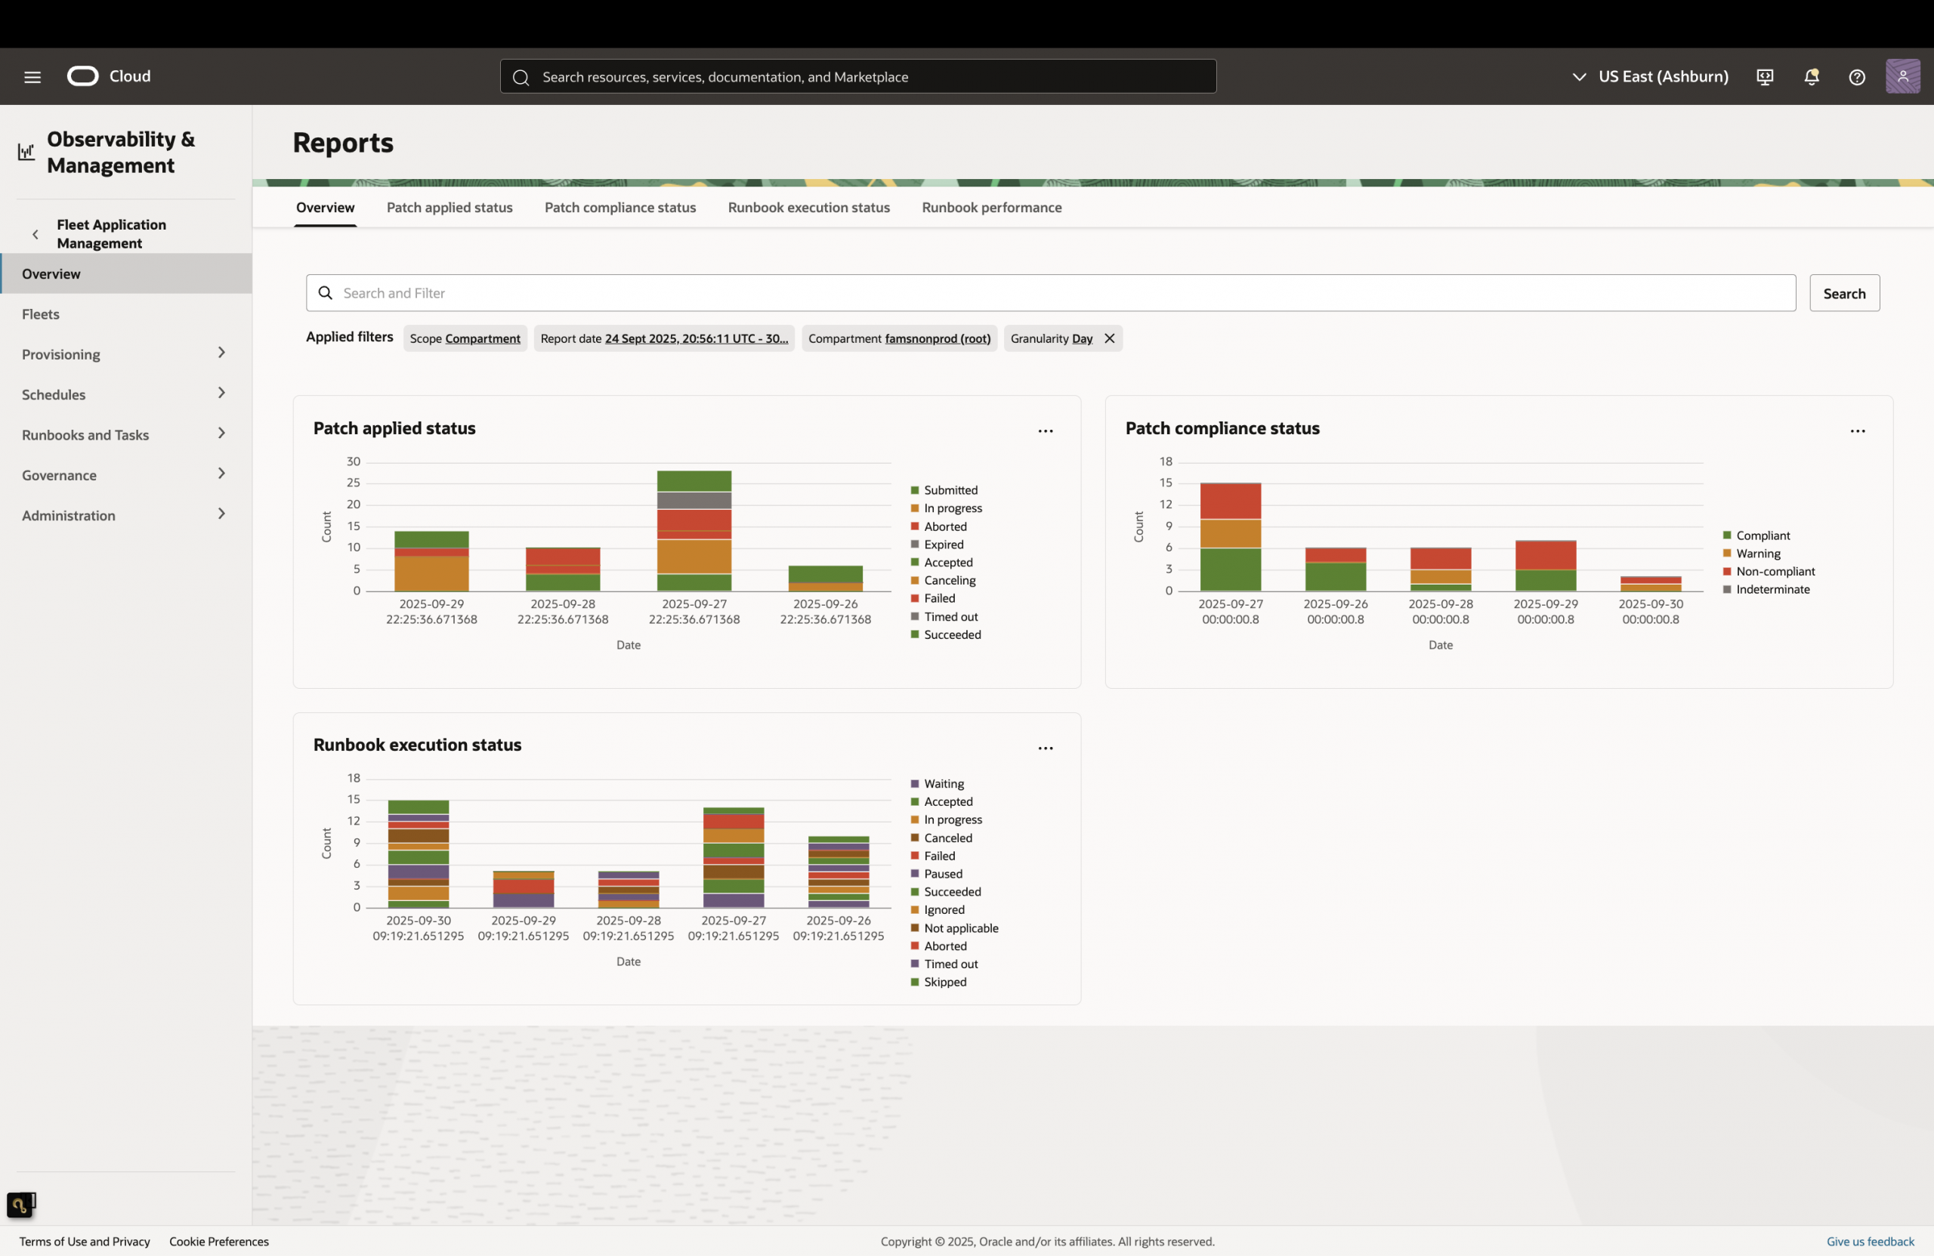
Task: Click the Observability & Management chart icon
Action: [x=25, y=151]
